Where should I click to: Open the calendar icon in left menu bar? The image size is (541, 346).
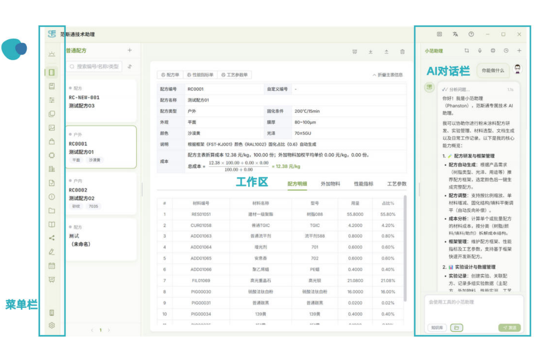tap(51, 266)
